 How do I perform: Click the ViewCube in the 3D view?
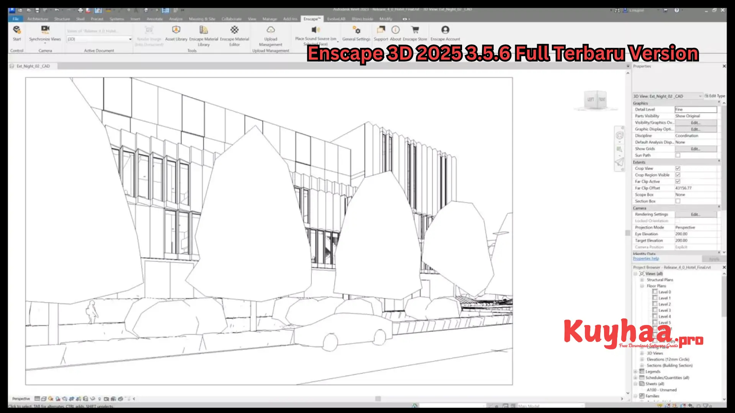pyautogui.click(x=596, y=100)
